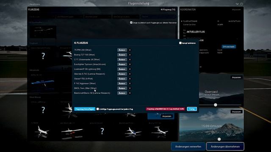Click Ändern for Beechcraft Baron 58

tap(122, 93)
